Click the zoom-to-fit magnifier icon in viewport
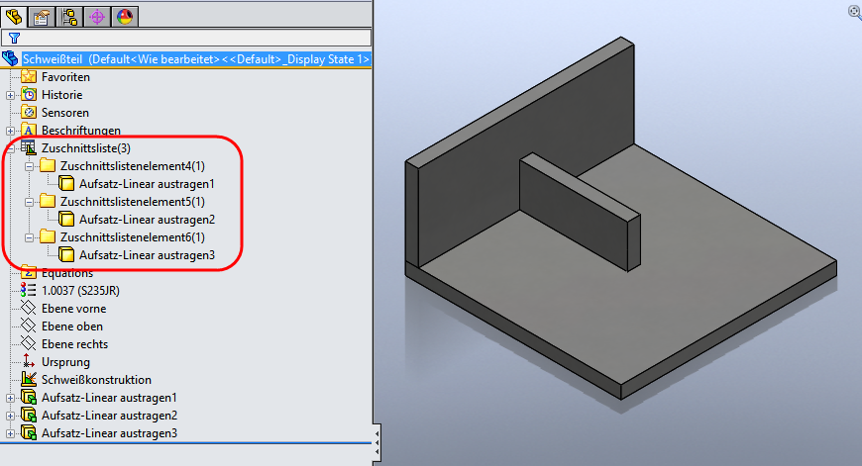Image resolution: width=862 pixels, height=466 pixels. pos(855,12)
